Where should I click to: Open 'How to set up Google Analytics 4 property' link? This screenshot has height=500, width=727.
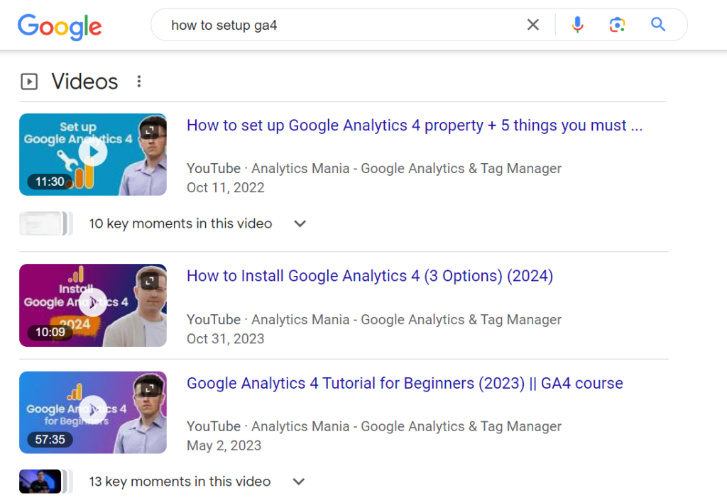click(415, 126)
